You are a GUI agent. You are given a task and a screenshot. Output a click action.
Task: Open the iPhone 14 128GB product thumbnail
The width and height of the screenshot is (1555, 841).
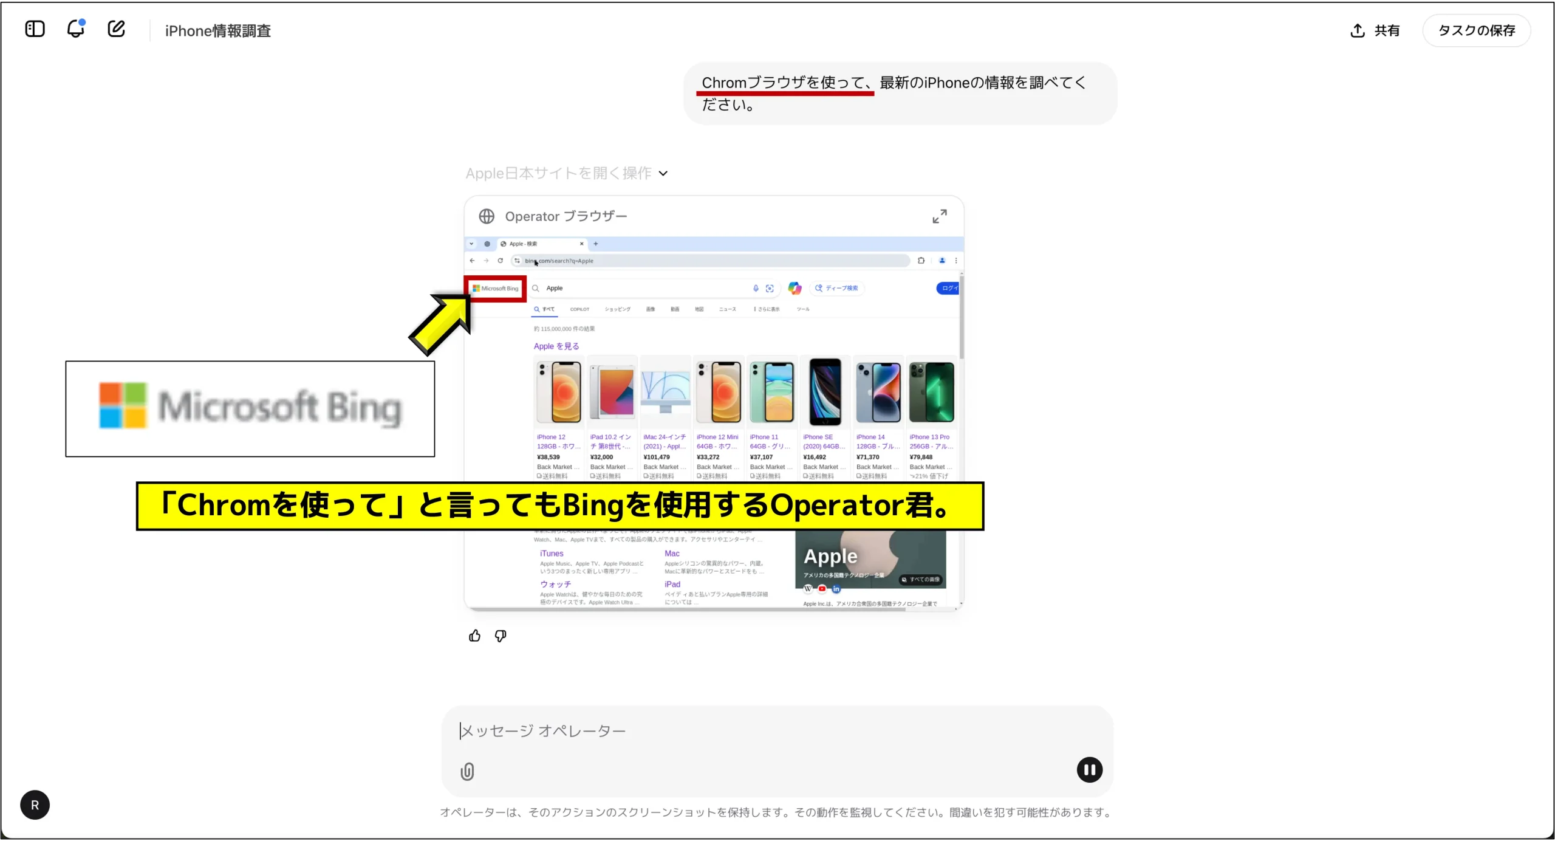878,392
